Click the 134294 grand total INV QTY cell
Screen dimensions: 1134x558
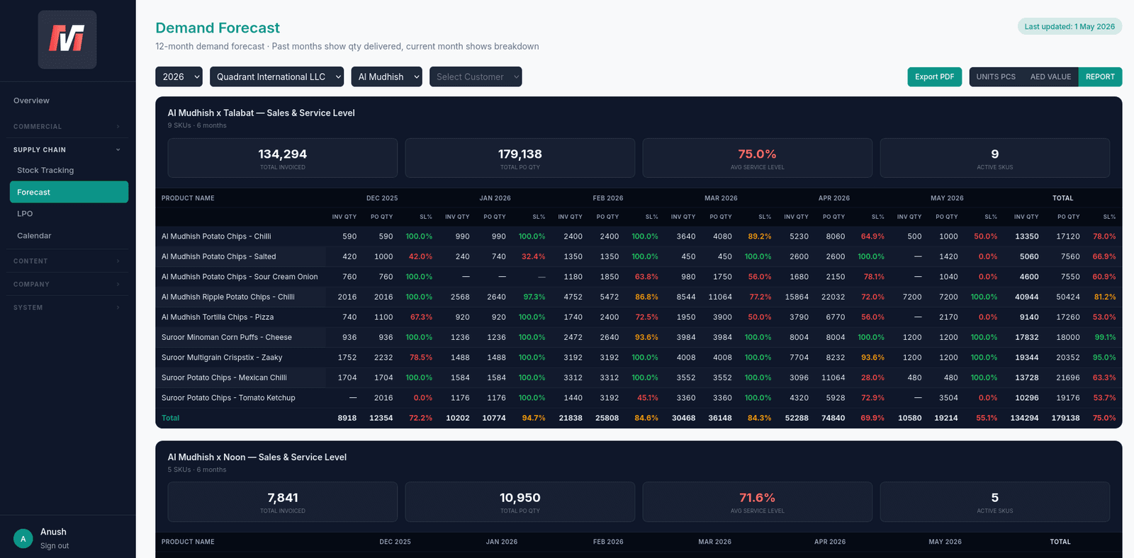1024,418
